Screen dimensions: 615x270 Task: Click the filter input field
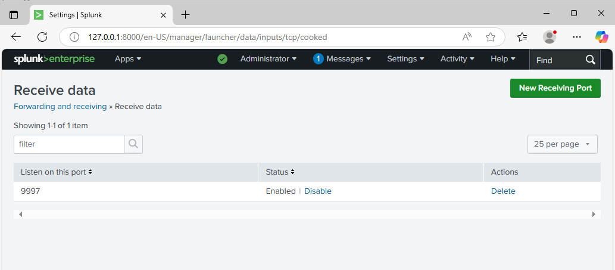coord(69,144)
